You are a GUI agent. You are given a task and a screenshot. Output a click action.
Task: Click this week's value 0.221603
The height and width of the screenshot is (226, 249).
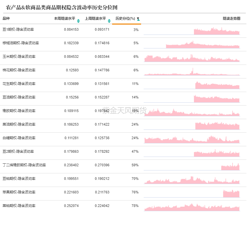click(x=71, y=192)
